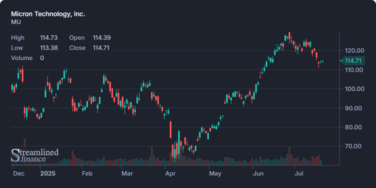Click the Dec date axis label
376x188 pixels.
[19, 173]
